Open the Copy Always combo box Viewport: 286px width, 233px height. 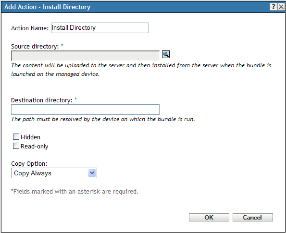54,173
